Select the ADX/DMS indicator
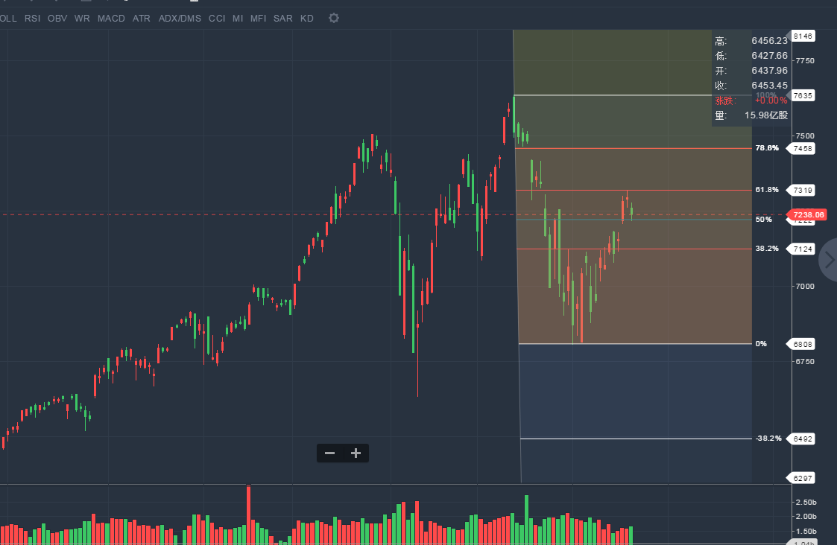Image resolution: width=837 pixels, height=545 pixels. point(180,18)
